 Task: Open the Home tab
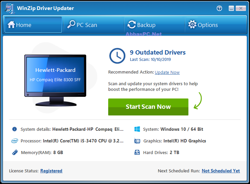[x=33, y=25]
